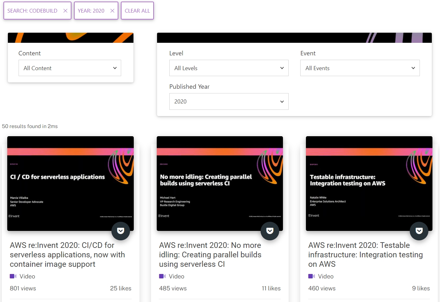Open the Published Year 2020 dropdown
The width and height of the screenshot is (440, 302).
coord(229,101)
